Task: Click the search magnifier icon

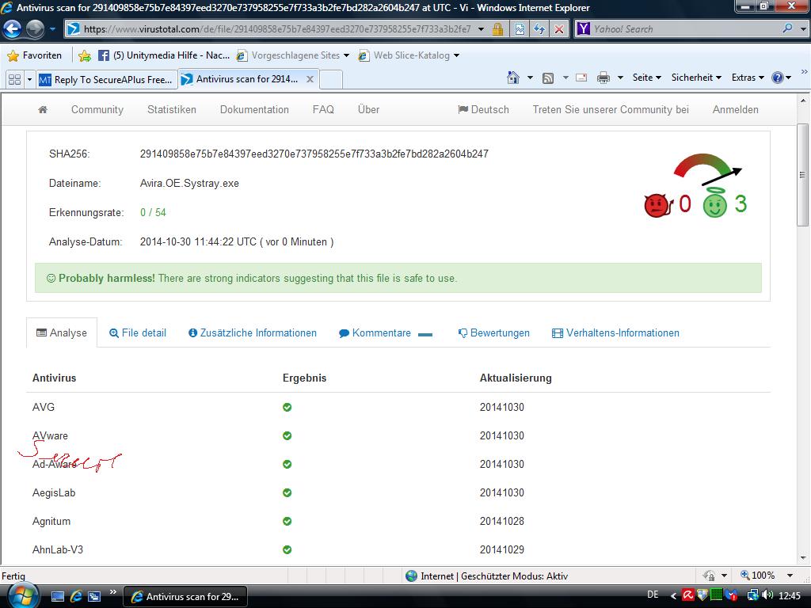Action: coord(788,28)
